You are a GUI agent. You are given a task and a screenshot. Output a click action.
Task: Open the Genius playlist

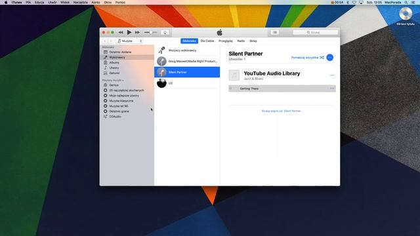[127, 85]
